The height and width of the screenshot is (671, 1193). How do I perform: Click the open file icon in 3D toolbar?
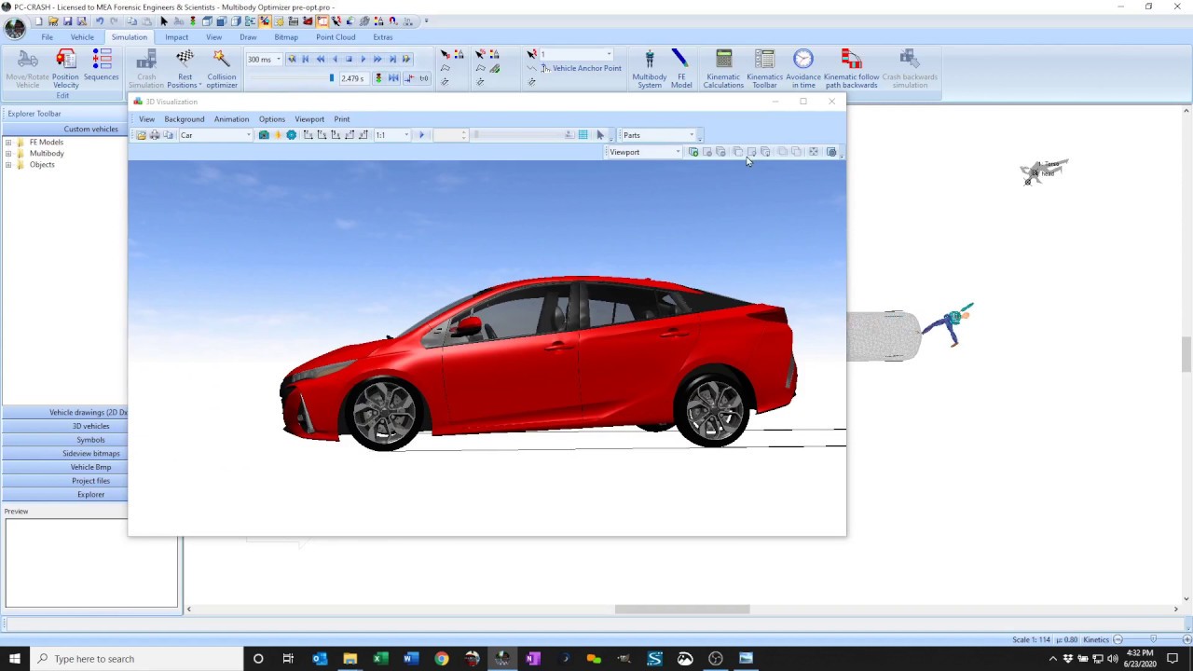pyautogui.click(x=141, y=135)
